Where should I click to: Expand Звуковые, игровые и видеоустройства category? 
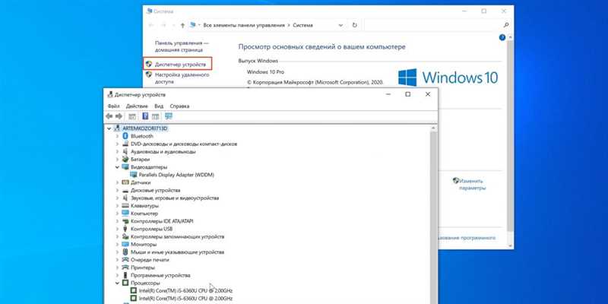tap(117, 198)
